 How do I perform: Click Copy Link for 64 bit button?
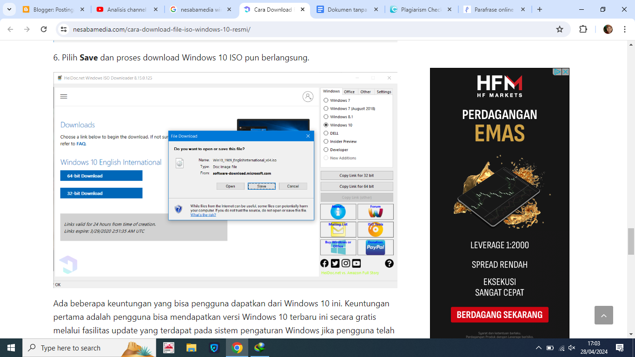point(357,186)
